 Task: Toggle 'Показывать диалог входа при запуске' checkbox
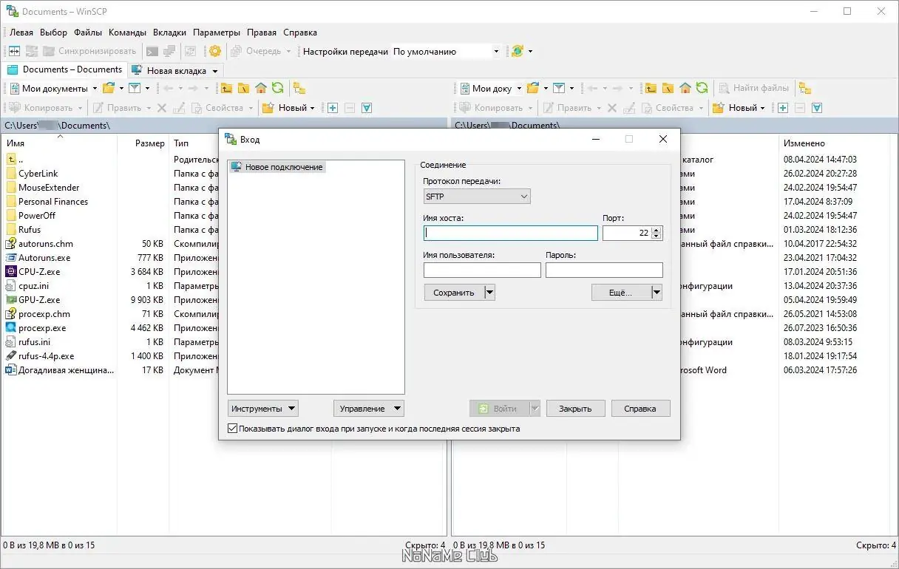click(x=233, y=429)
